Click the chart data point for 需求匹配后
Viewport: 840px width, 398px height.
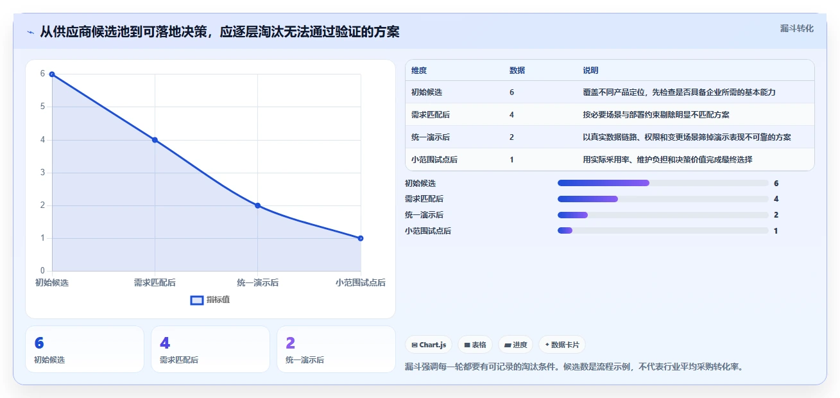point(155,140)
